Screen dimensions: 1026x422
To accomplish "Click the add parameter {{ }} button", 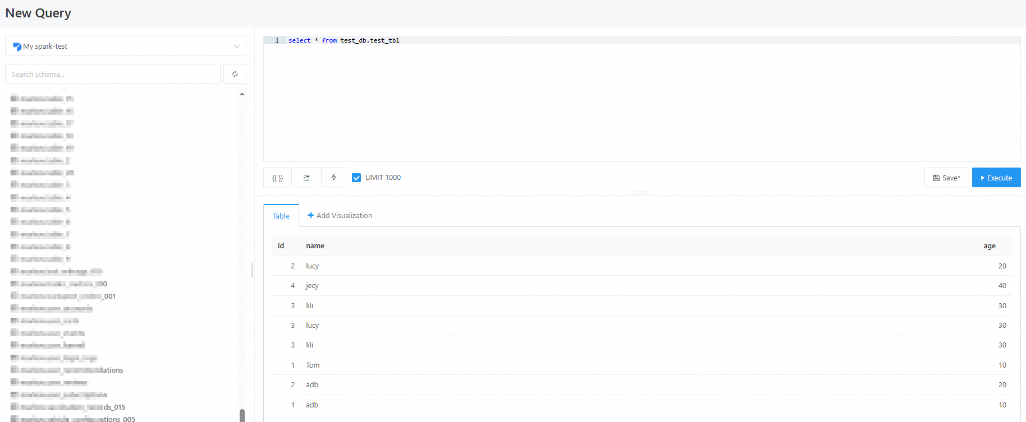I will pos(277,178).
